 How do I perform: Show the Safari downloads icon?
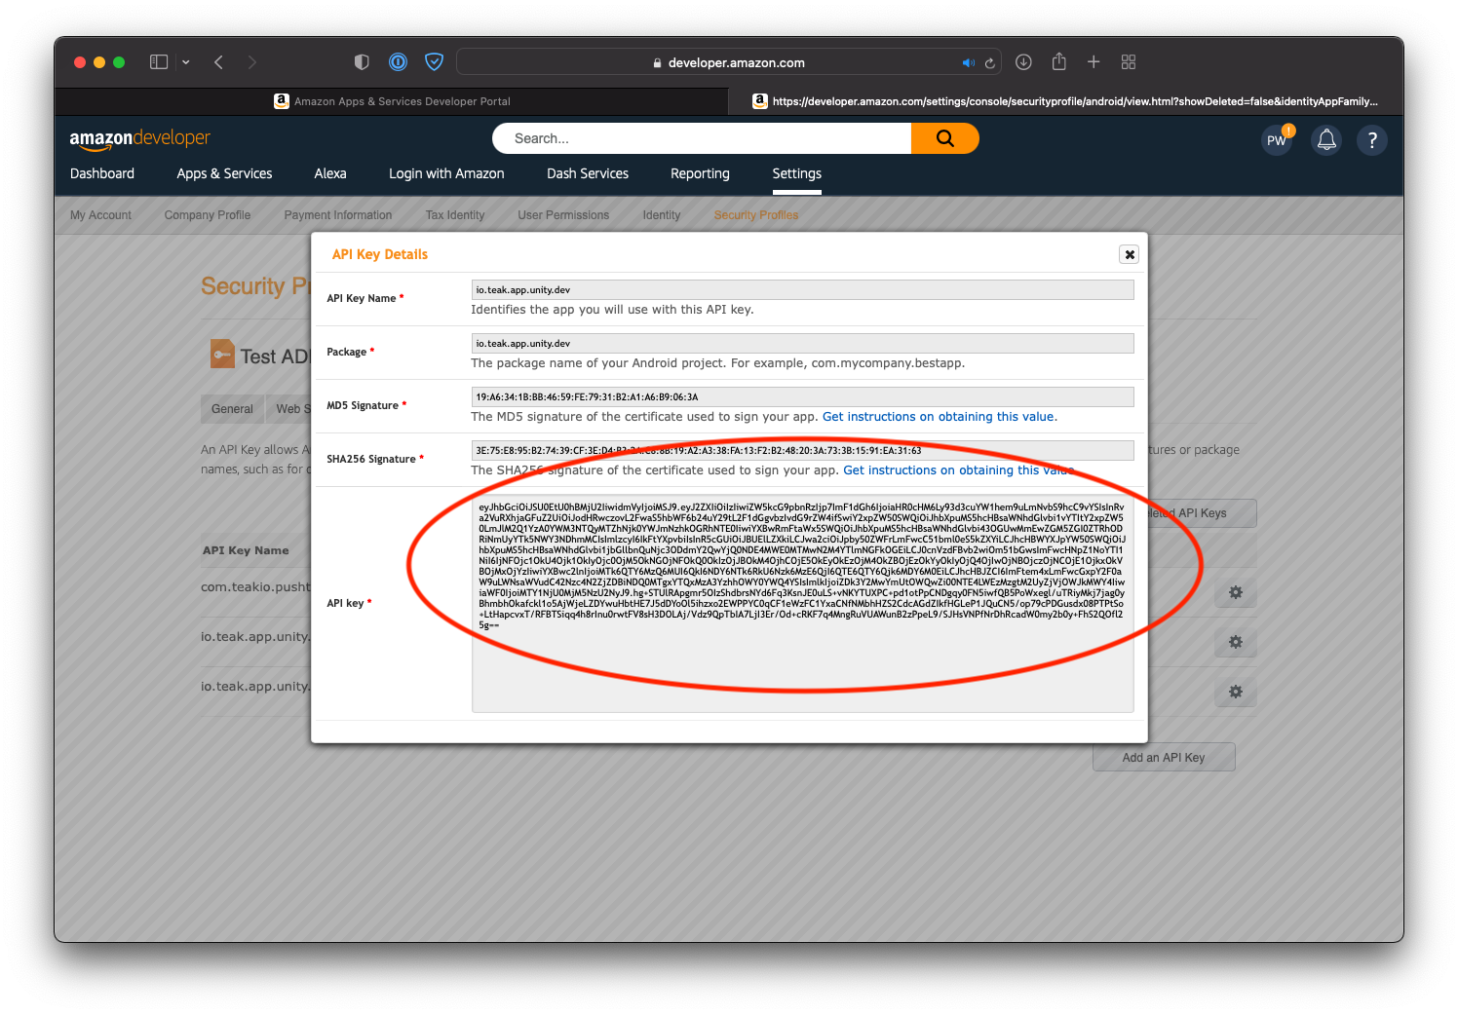[1023, 62]
